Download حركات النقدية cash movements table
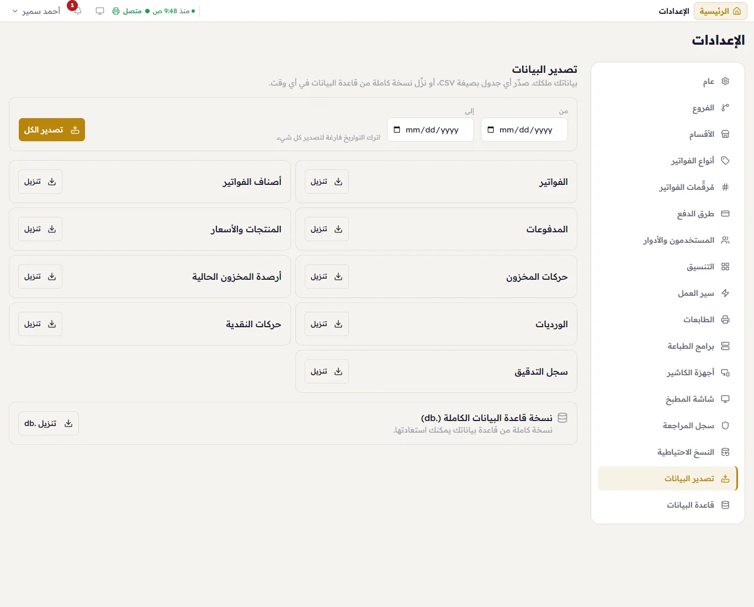 (40, 324)
